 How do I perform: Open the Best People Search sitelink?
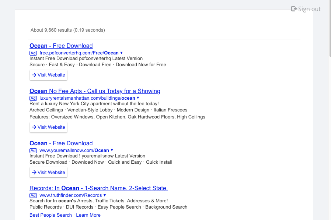point(50,215)
